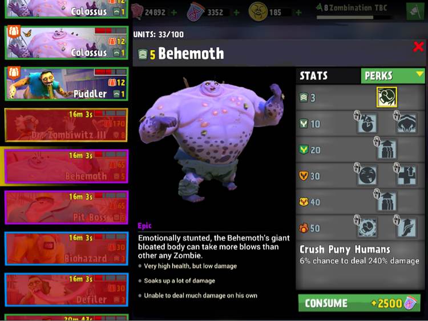Select the Pit Boss unit card
The image size is (428, 321).
coord(66,208)
